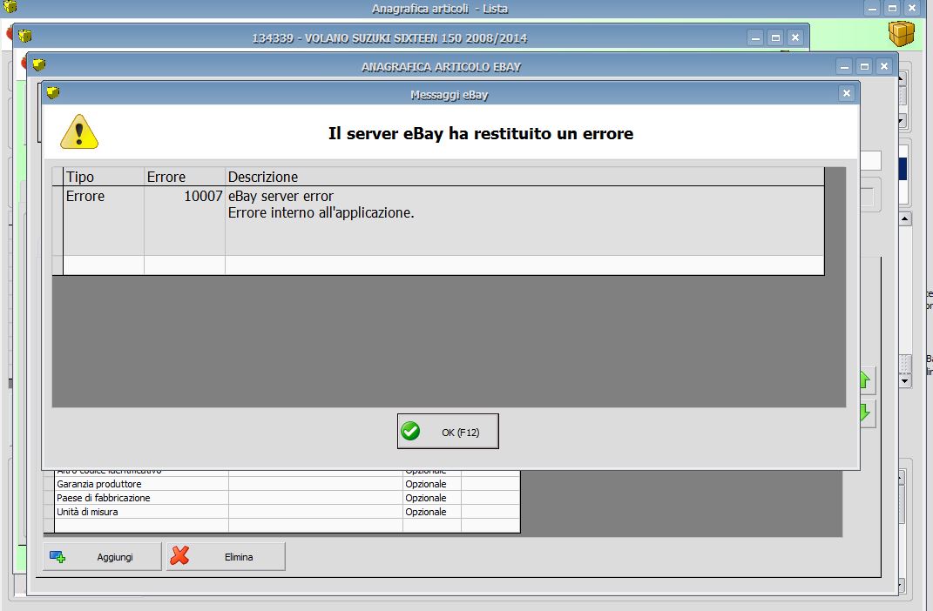Image resolution: width=933 pixels, height=611 pixels.
Task: Select the 'Paese di fabbricazione' row
Action: 281,498
